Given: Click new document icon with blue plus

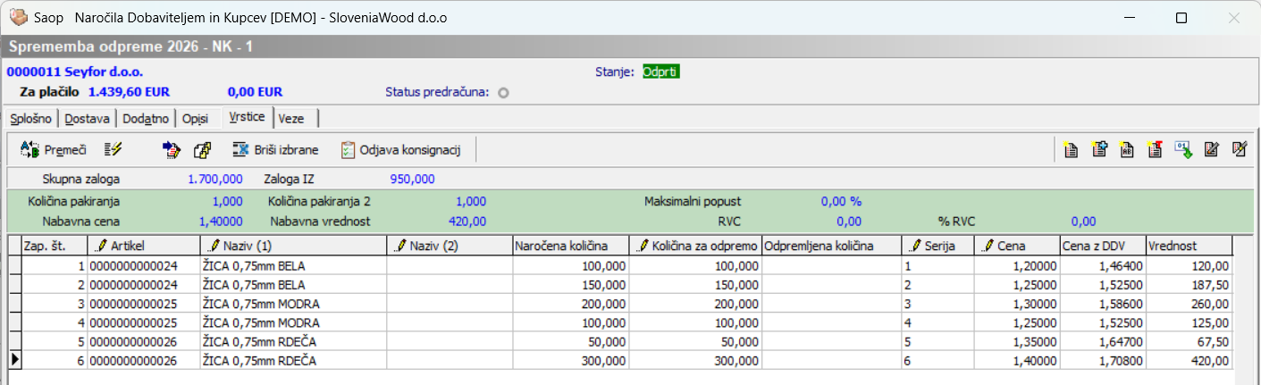Looking at the screenshot, I should tap(1099, 150).
